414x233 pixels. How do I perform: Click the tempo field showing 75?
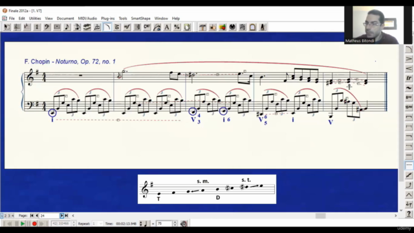(164, 224)
